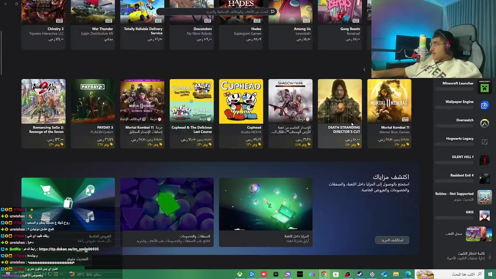The height and width of the screenshot is (279, 496).
Task: Open Xbox app from the taskbar
Action: click(240, 274)
